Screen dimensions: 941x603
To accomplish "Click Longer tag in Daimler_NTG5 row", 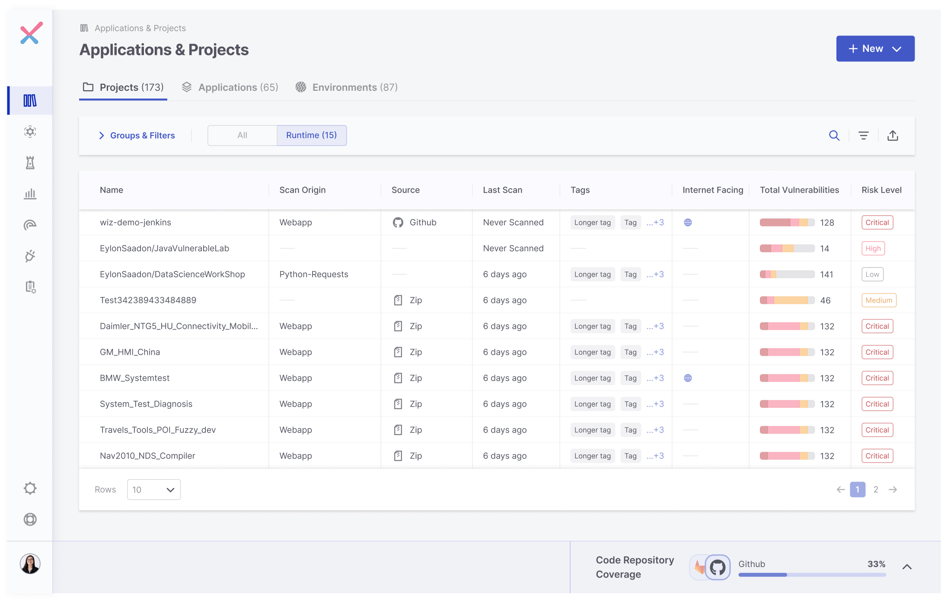I will click(x=593, y=326).
